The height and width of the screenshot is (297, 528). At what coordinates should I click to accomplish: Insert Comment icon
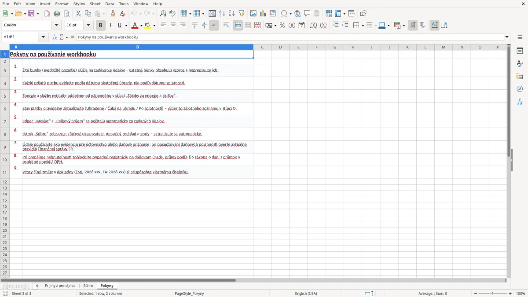click(307, 14)
